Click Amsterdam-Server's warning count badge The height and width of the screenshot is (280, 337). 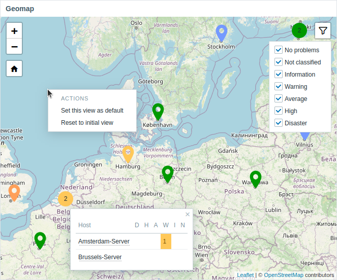[x=166, y=241]
